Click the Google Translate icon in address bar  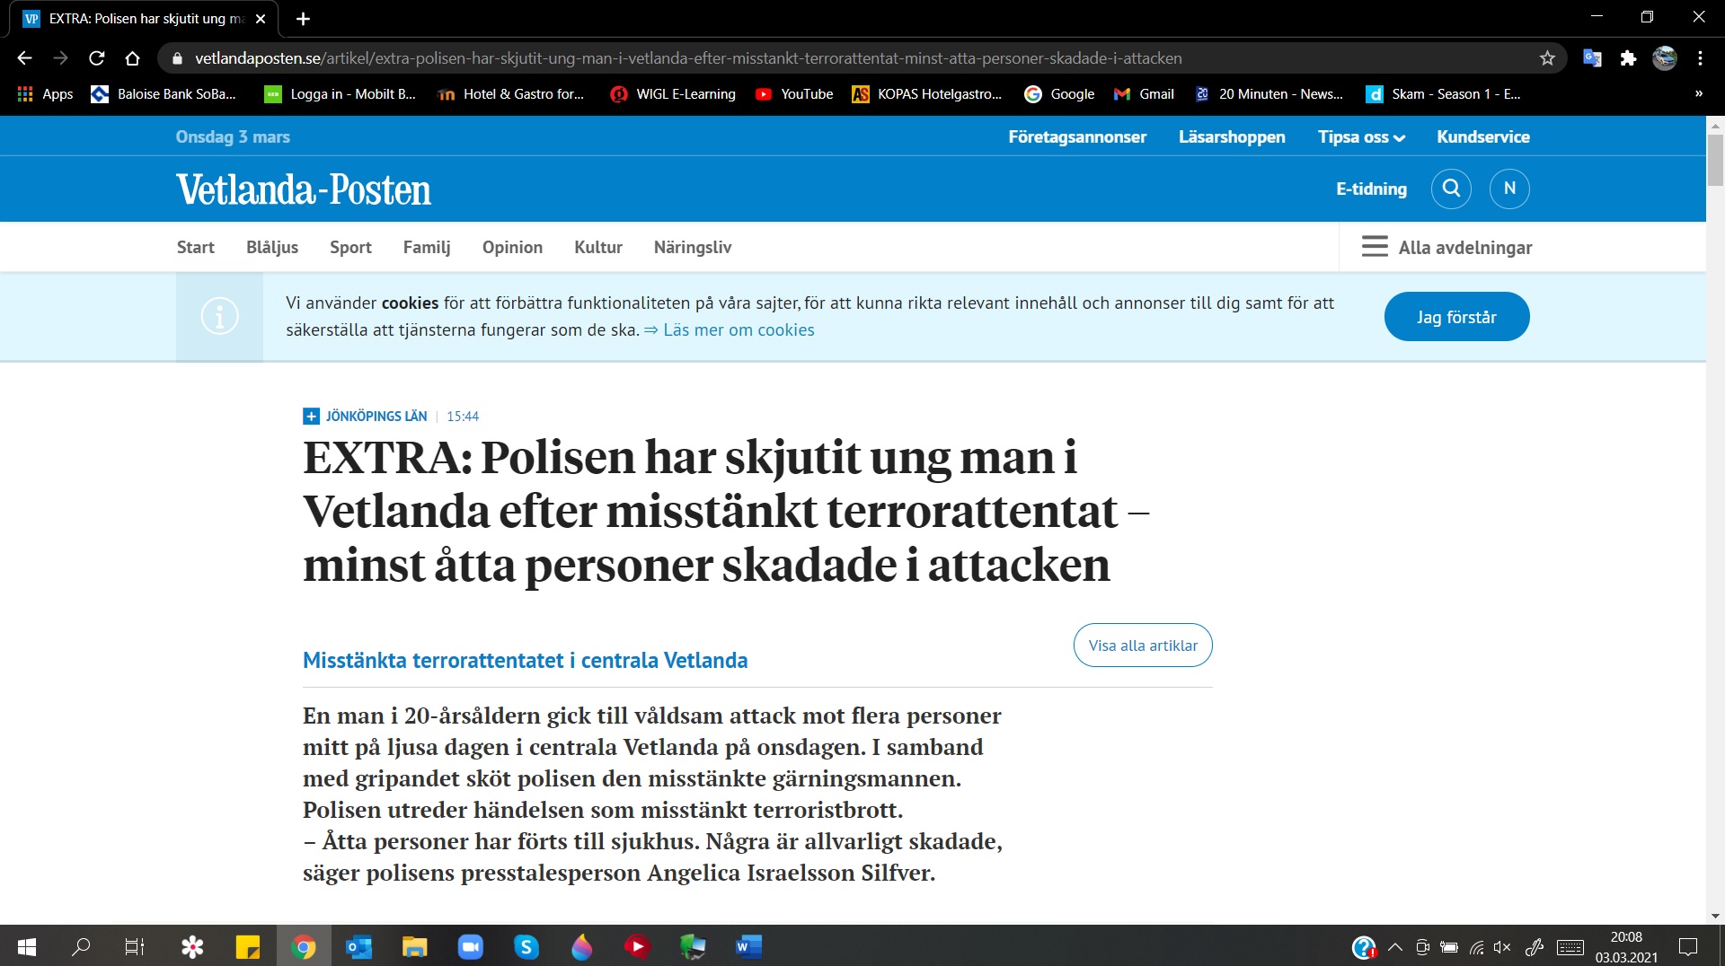1592,58
